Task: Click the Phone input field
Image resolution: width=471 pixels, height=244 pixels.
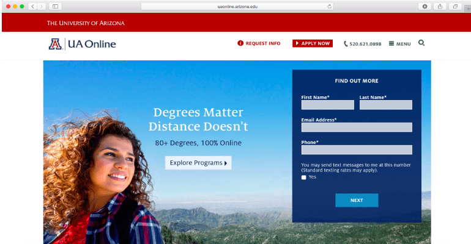Action: [x=357, y=149]
